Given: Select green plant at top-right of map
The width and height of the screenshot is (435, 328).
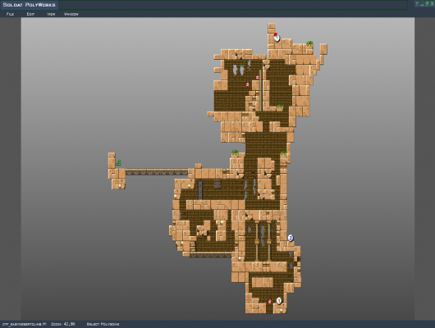Looking at the screenshot, I should (x=309, y=43).
